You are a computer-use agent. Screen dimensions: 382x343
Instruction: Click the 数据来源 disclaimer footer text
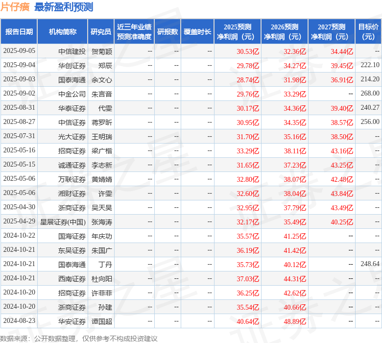pyautogui.click(x=79, y=339)
